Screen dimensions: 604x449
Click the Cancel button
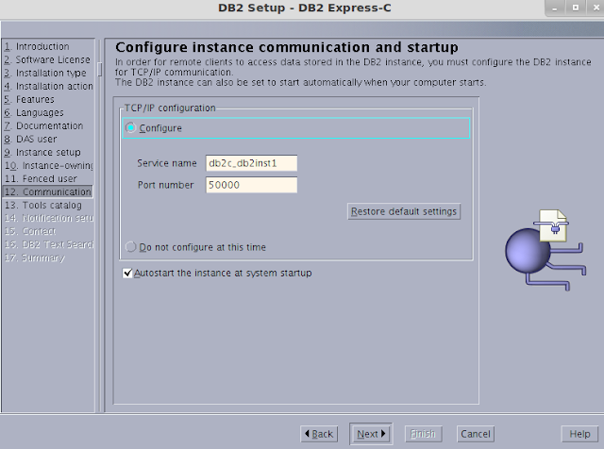476,434
